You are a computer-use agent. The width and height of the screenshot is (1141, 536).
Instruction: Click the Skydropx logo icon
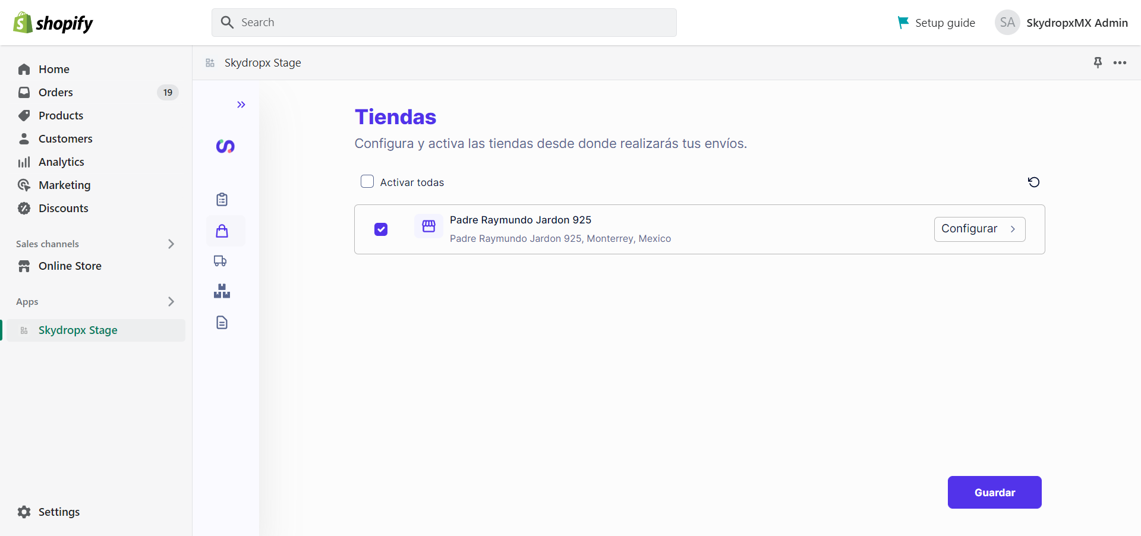pyautogui.click(x=225, y=146)
